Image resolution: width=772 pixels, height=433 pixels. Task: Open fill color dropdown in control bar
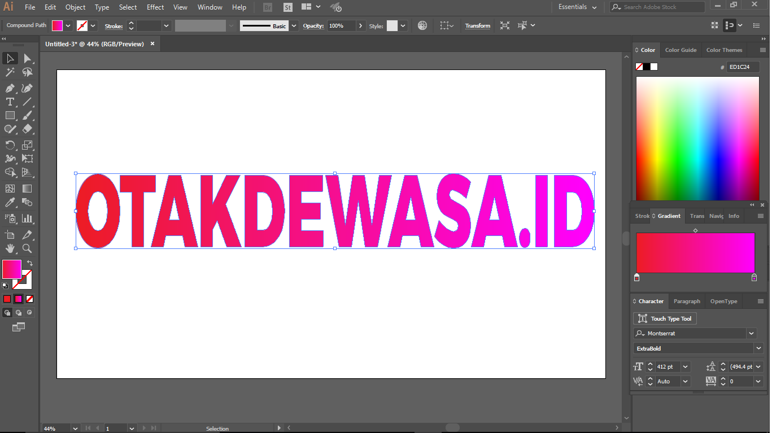tap(68, 25)
